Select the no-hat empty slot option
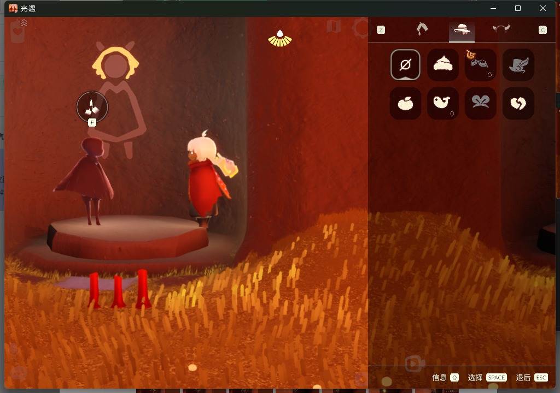560x393 pixels. click(405, 65)
